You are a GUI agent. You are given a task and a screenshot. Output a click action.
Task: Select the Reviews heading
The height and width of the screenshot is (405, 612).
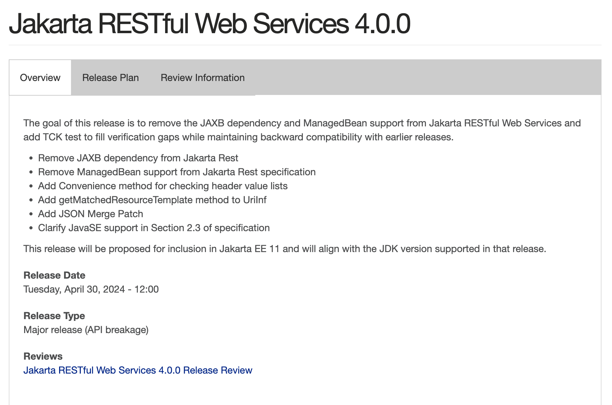point(43,356)
